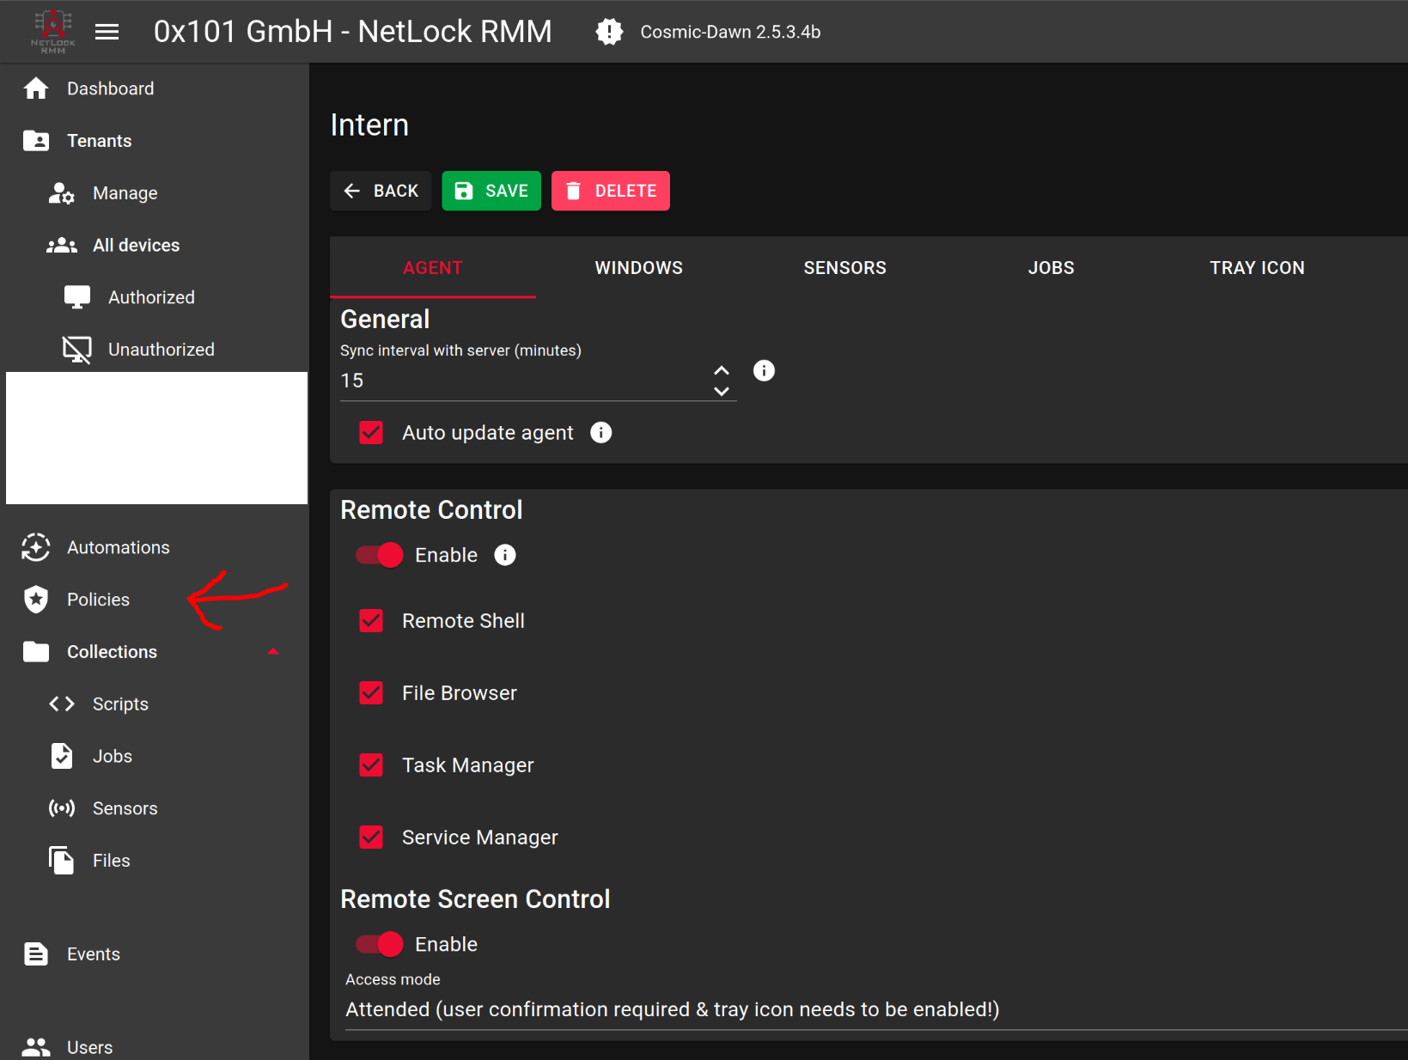Image resolution: width=1408 pixels, height=1060 pixels.
Task: Disable the Remote Control Enable toggle
Action: [x=378, y=555]
